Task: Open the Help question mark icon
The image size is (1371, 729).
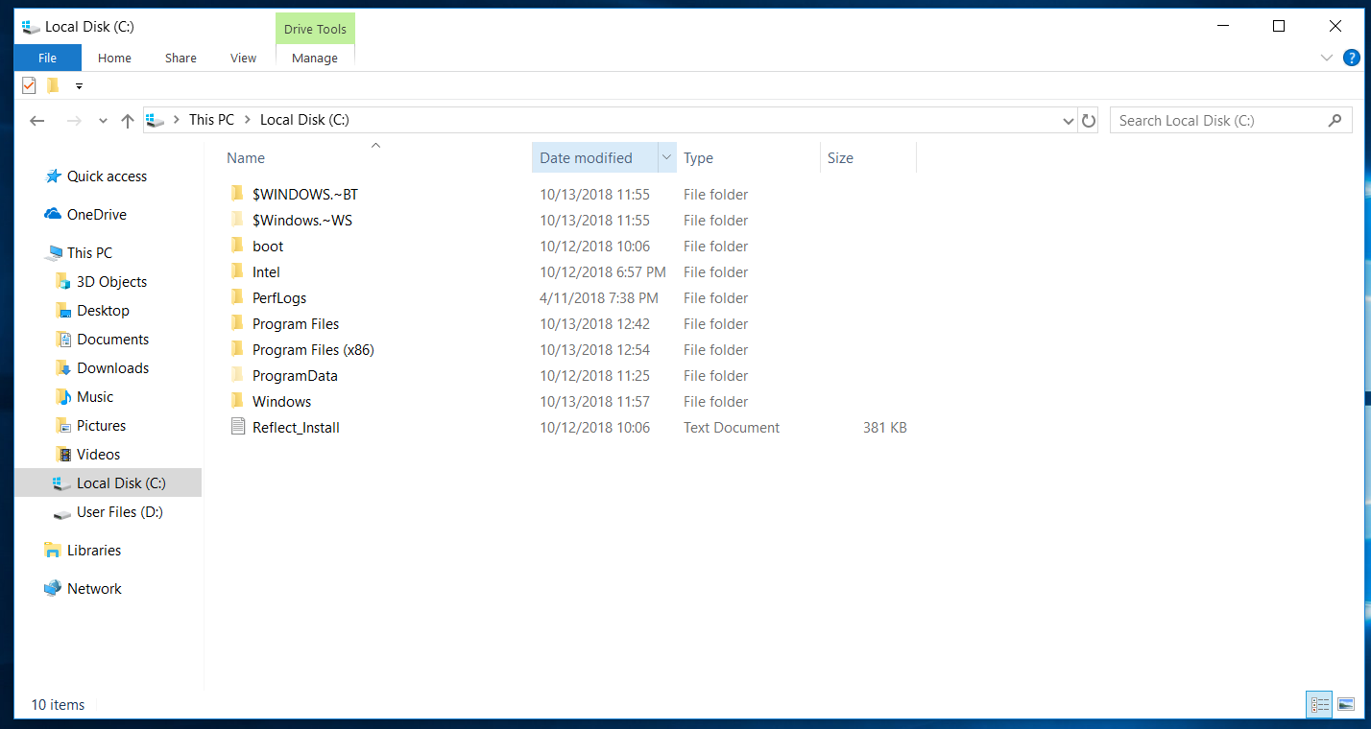Action: pyautogui.click(x=1352, y=58)
